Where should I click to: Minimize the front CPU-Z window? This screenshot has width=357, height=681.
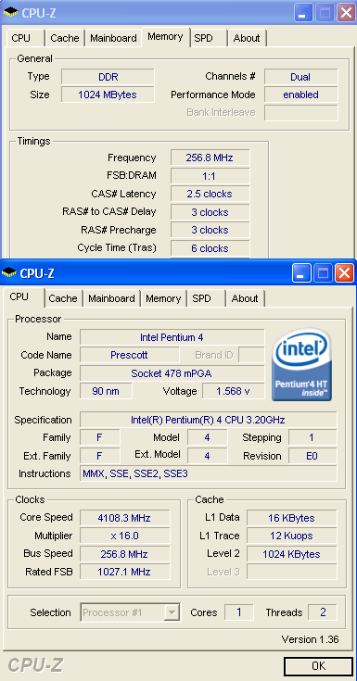[x=301, y=273]
